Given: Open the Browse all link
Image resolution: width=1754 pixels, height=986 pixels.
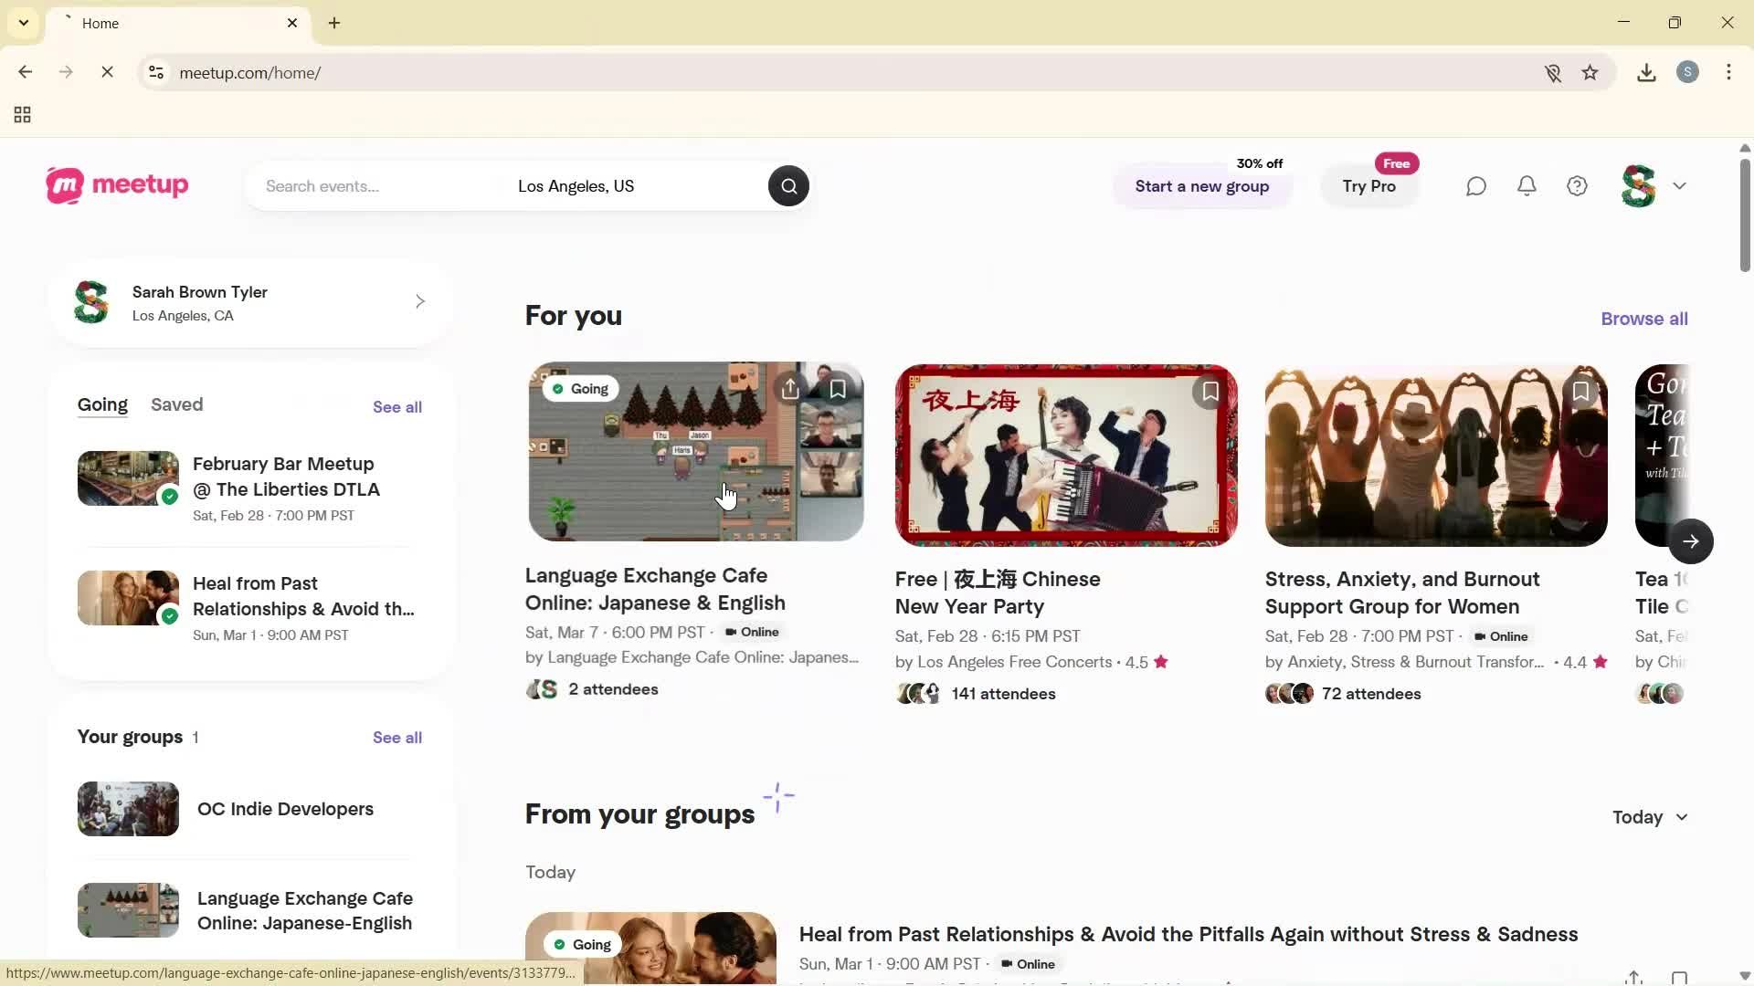Looking at the screenshot, I should pos(1643,319).
